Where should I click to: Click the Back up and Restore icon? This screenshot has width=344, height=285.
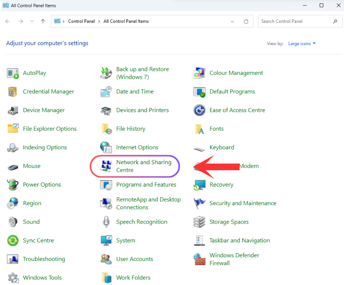pos(106,73)
